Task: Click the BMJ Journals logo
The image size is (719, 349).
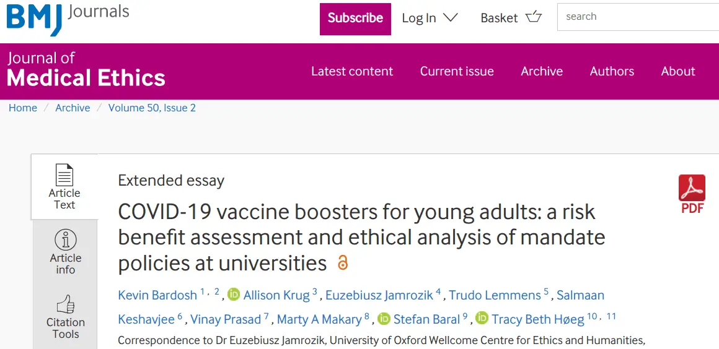Action: point(67,18)
